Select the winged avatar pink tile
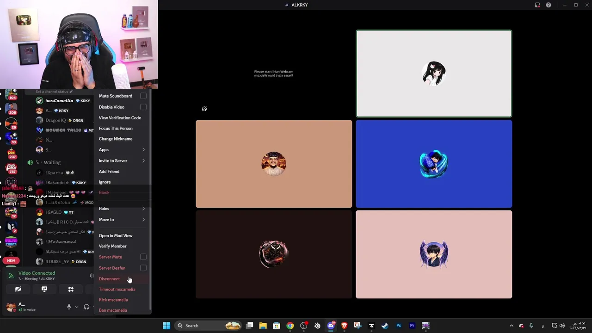The image size is (592, 333). tap(434, 254)
